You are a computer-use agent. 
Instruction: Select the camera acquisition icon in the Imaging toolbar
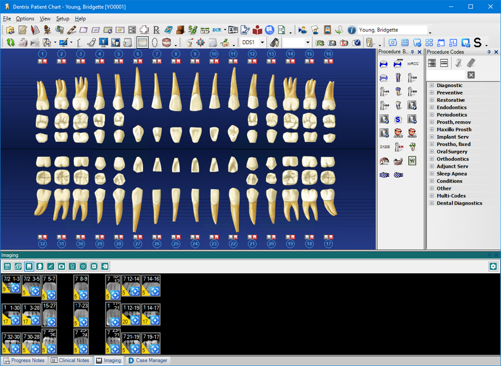62,266
